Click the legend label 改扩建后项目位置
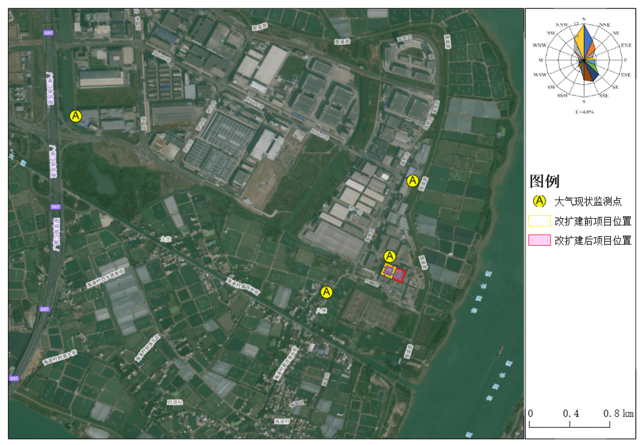The width and height of the screenshot is (643, 445). click(593, 240)
